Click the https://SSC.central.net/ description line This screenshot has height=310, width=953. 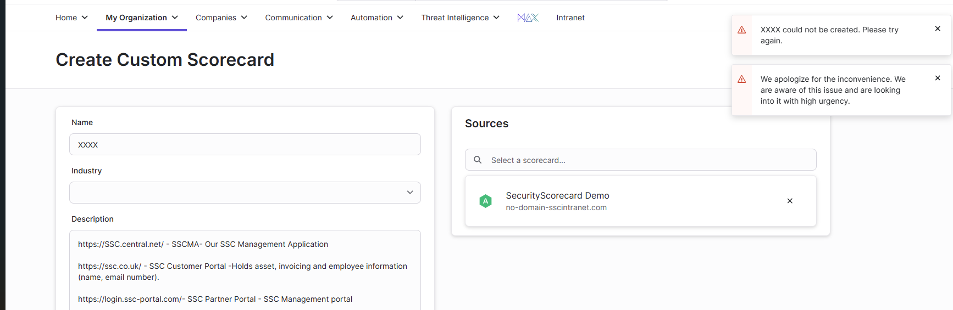[203, 244]
